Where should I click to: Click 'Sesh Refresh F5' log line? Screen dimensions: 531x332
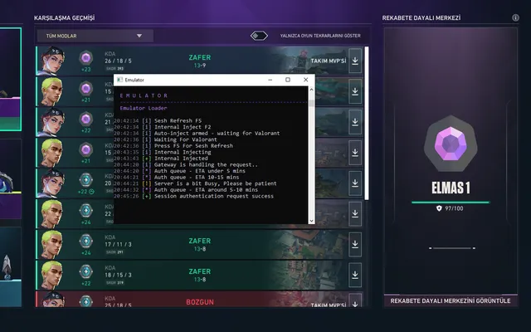pyautogui.click(x=158, y=120)
